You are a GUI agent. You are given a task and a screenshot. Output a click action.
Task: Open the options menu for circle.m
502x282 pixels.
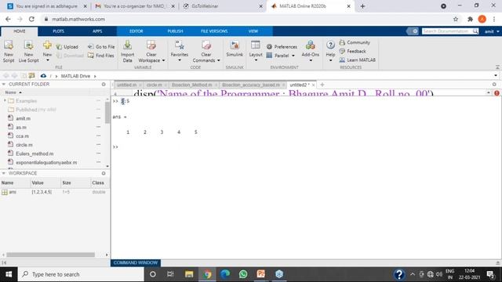(x=98, y=145)
